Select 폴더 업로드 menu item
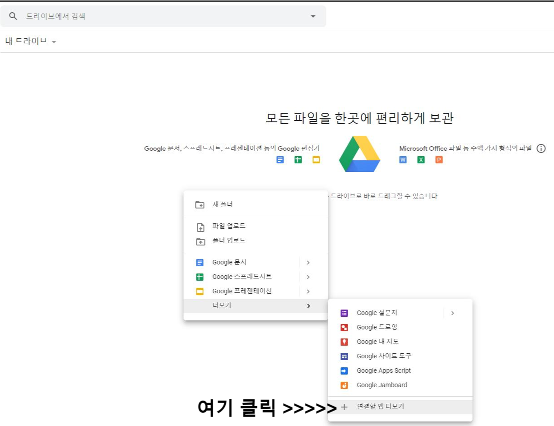Screen dimensions: 554x426 tap(256, 241)
